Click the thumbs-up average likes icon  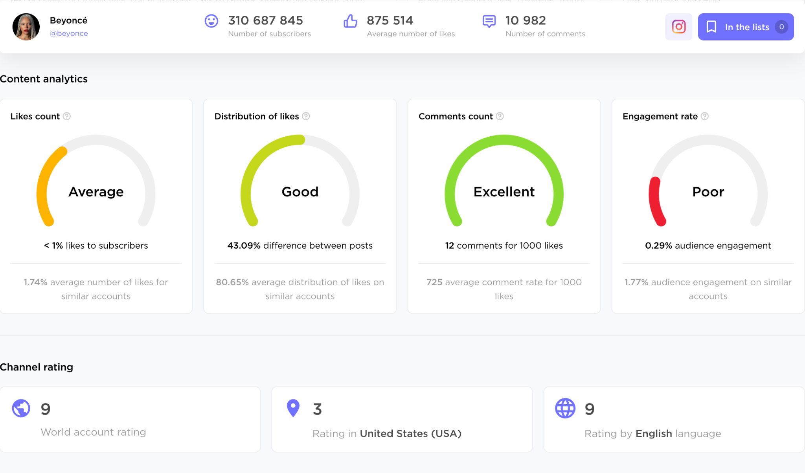point(350,21)
